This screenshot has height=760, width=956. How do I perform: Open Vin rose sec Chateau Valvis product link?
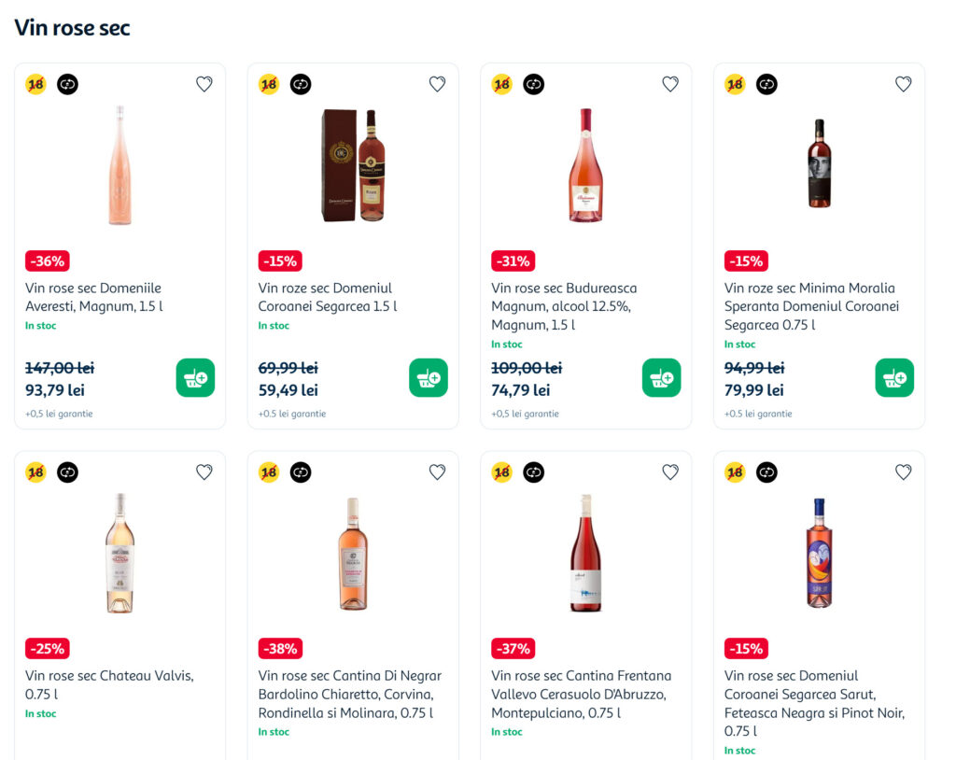[109, 685]
